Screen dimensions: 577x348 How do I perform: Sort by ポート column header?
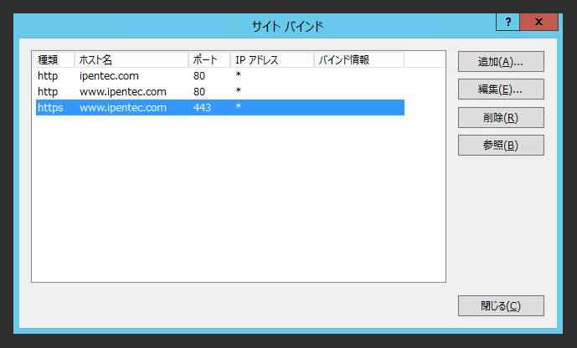coord(209,60)
